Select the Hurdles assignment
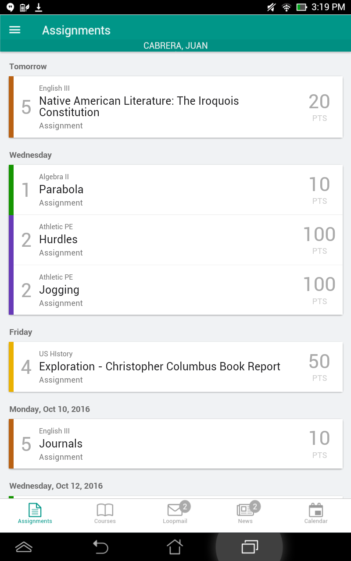351x561 pixels. pyautogui.click(x=58, y=239)
